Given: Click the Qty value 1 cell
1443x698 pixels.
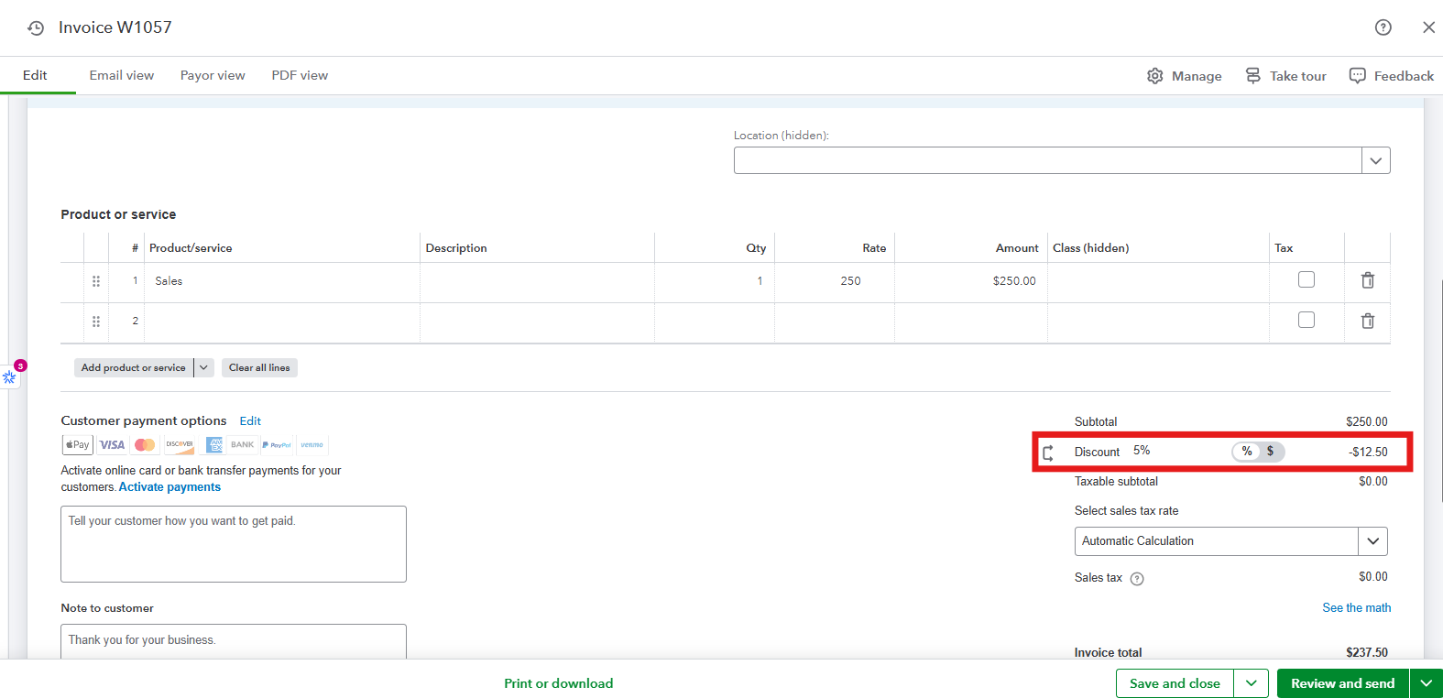Looking at the screenshot, I should tap(715, 281).
